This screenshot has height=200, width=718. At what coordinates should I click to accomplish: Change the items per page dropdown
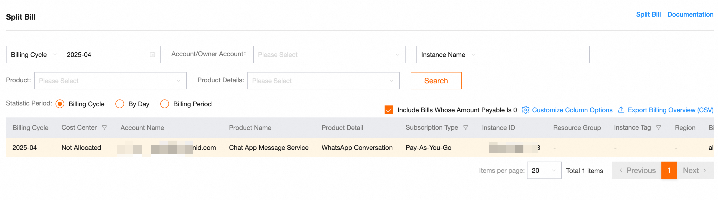coord(544,170)
